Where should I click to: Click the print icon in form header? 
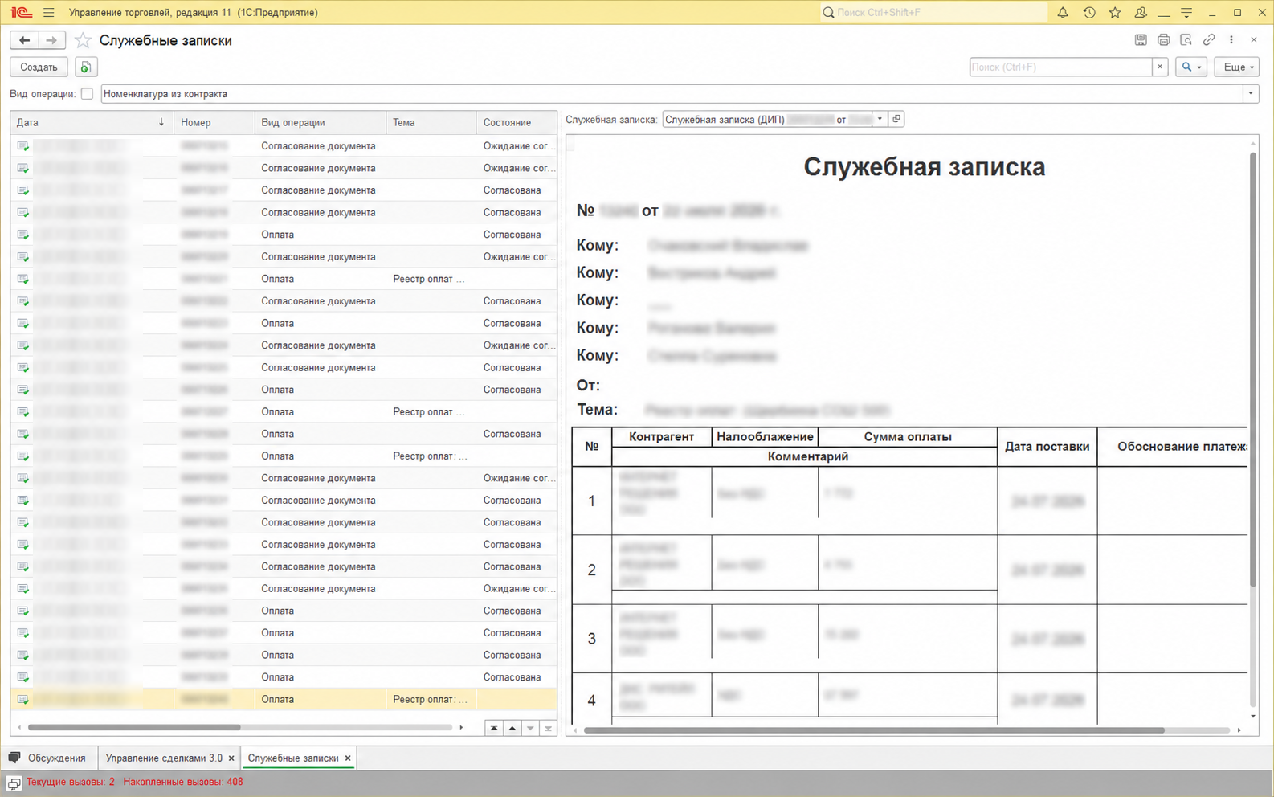pyautogui.click(x=1163, y=39)
